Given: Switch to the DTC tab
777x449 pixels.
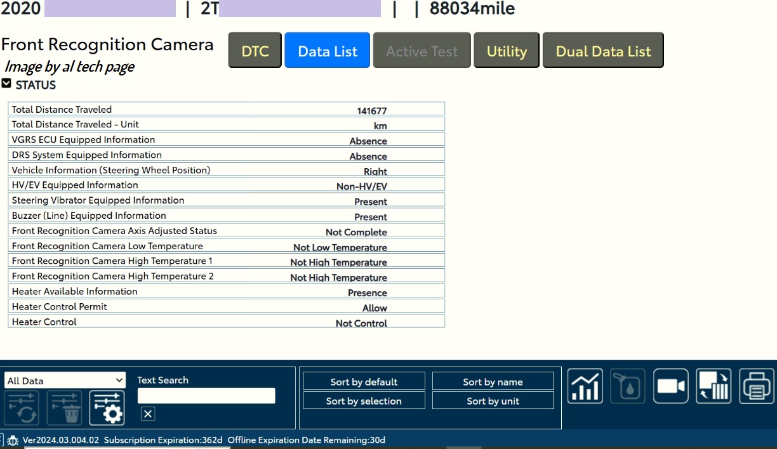Looking at the screenshot, I should [x=255, y=51].
